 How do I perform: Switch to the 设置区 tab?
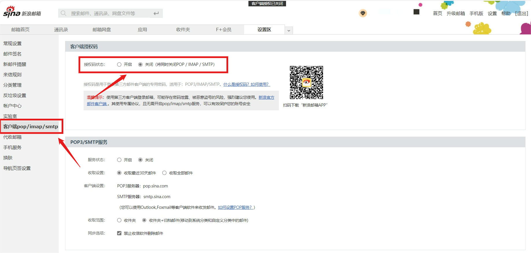[264, 29]
